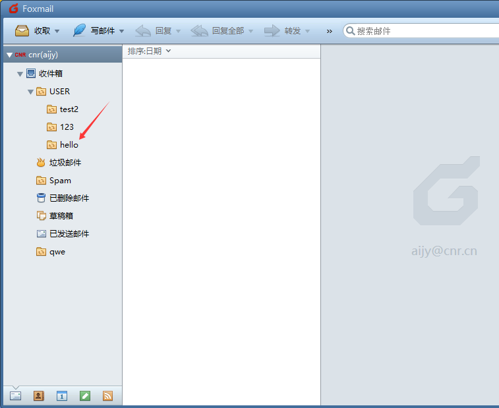Open the 垃圾邮件 junk folder
The height and width of the screenshot is (408, 499).
click(65, 163)
